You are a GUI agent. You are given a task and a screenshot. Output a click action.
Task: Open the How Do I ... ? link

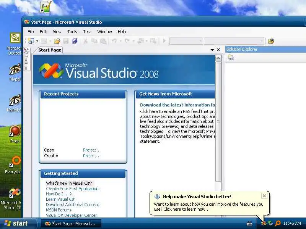tap(59, 194)
